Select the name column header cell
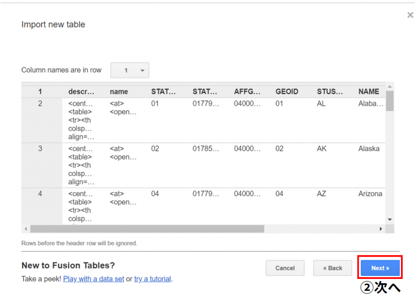 click(x=119, y=92)
